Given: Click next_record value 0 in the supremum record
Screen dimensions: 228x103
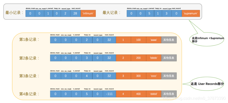Looking at the screenshot, I should 177,13.
